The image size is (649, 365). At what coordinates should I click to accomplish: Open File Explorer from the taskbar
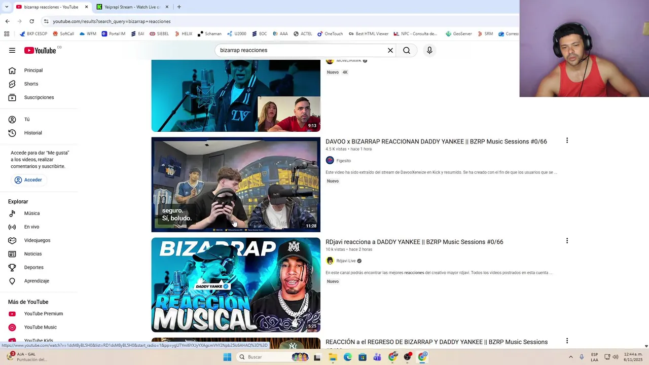click(333, 357)
